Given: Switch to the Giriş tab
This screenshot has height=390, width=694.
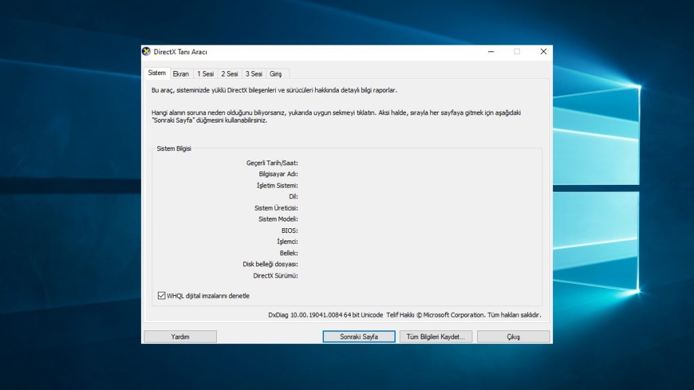Looking at the screenshot, I should pyautogui.click(x=277, y=73).
